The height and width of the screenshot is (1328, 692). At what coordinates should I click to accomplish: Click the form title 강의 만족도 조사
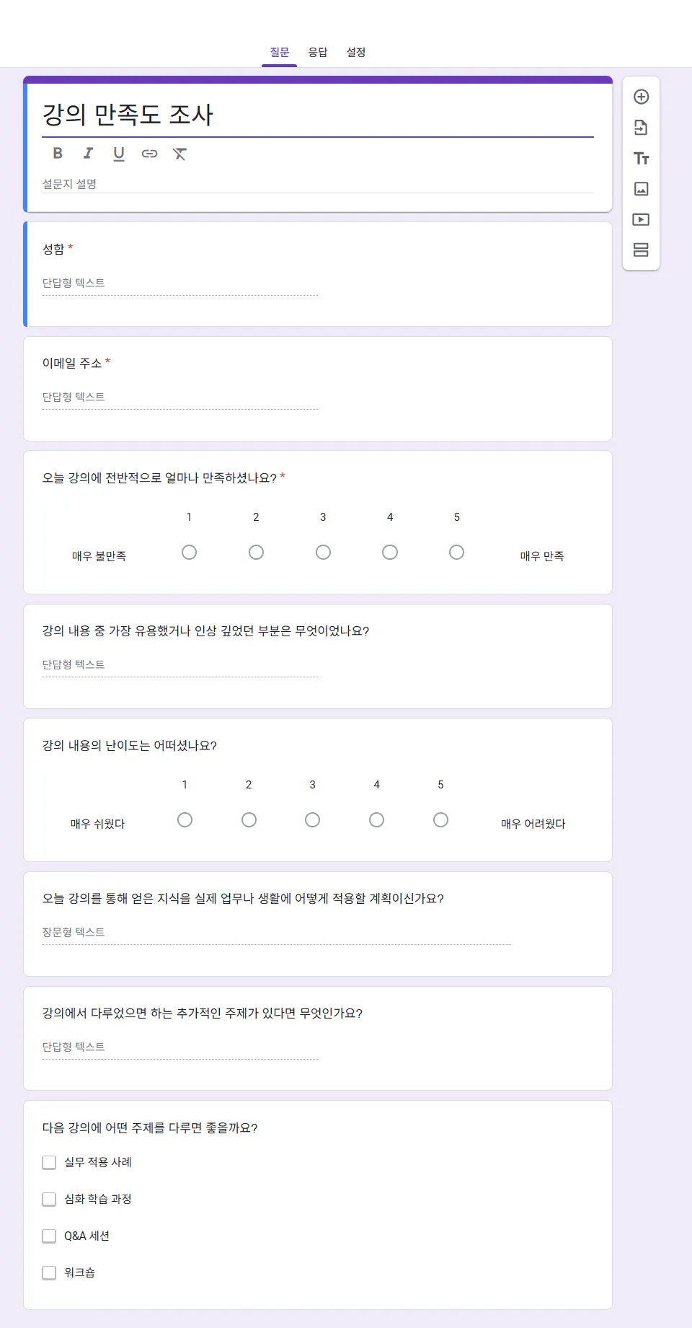coord(128,113)
